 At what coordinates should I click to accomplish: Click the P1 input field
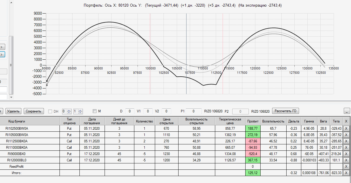[x=194, y=111]
